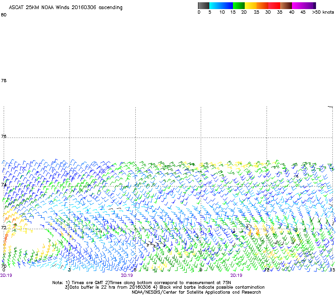The height and width of the screenshot is (295, 336).
Task: Select the '5' label under the color bar
Action: [x=210, y=12]
